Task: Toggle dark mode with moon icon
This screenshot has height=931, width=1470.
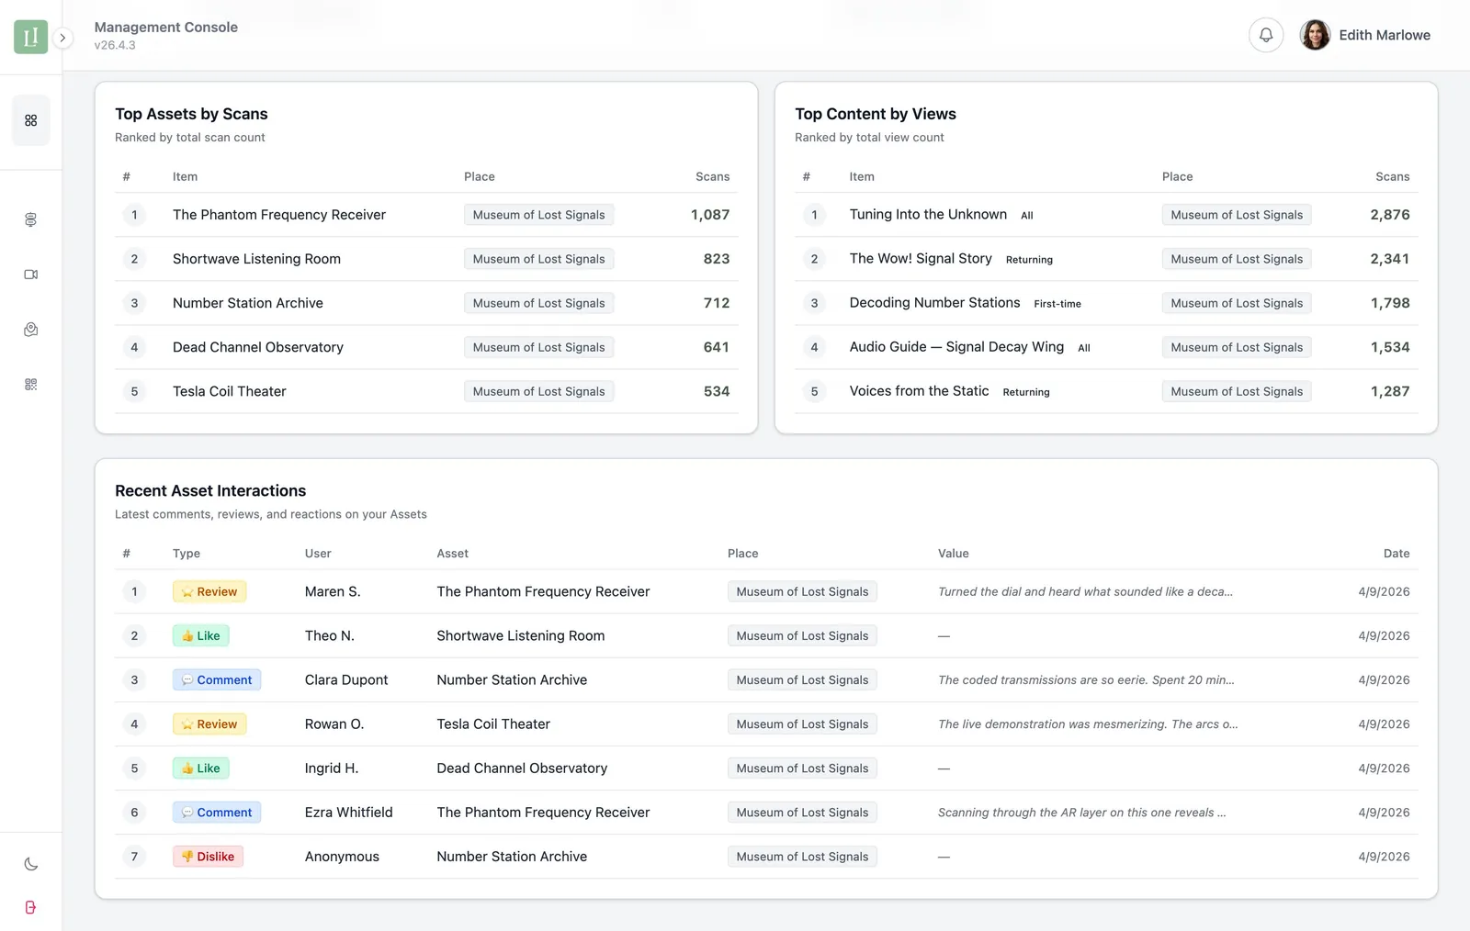Action: coord(30,863)
